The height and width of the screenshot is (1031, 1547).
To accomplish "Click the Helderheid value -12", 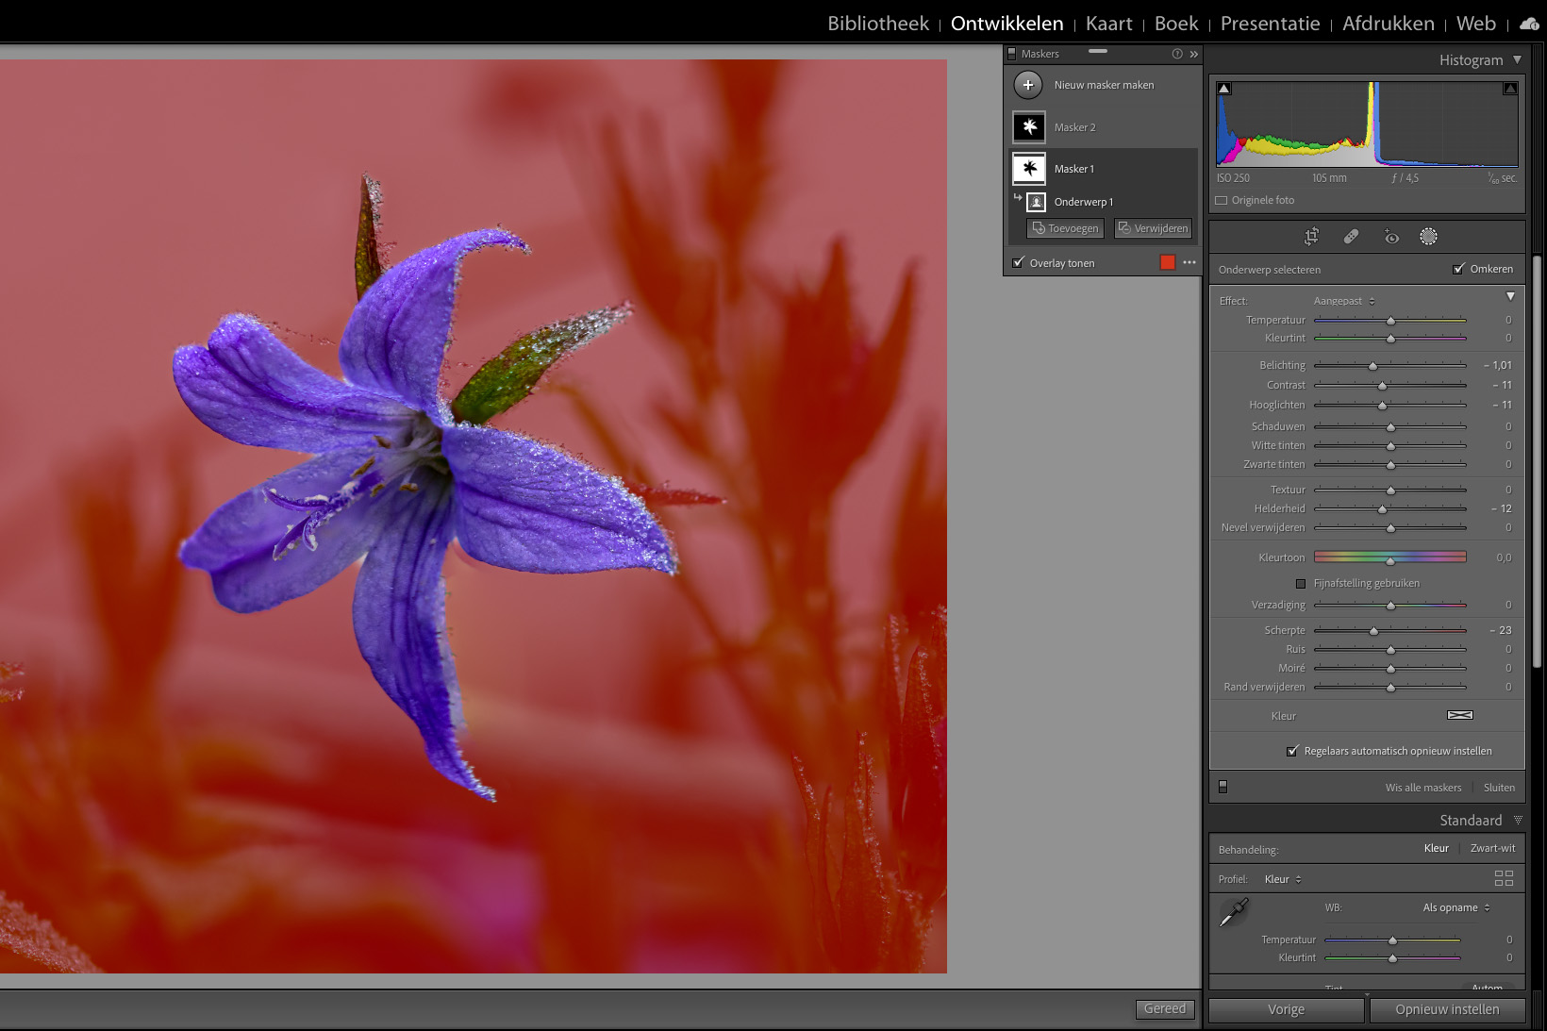I will 1502,508.
